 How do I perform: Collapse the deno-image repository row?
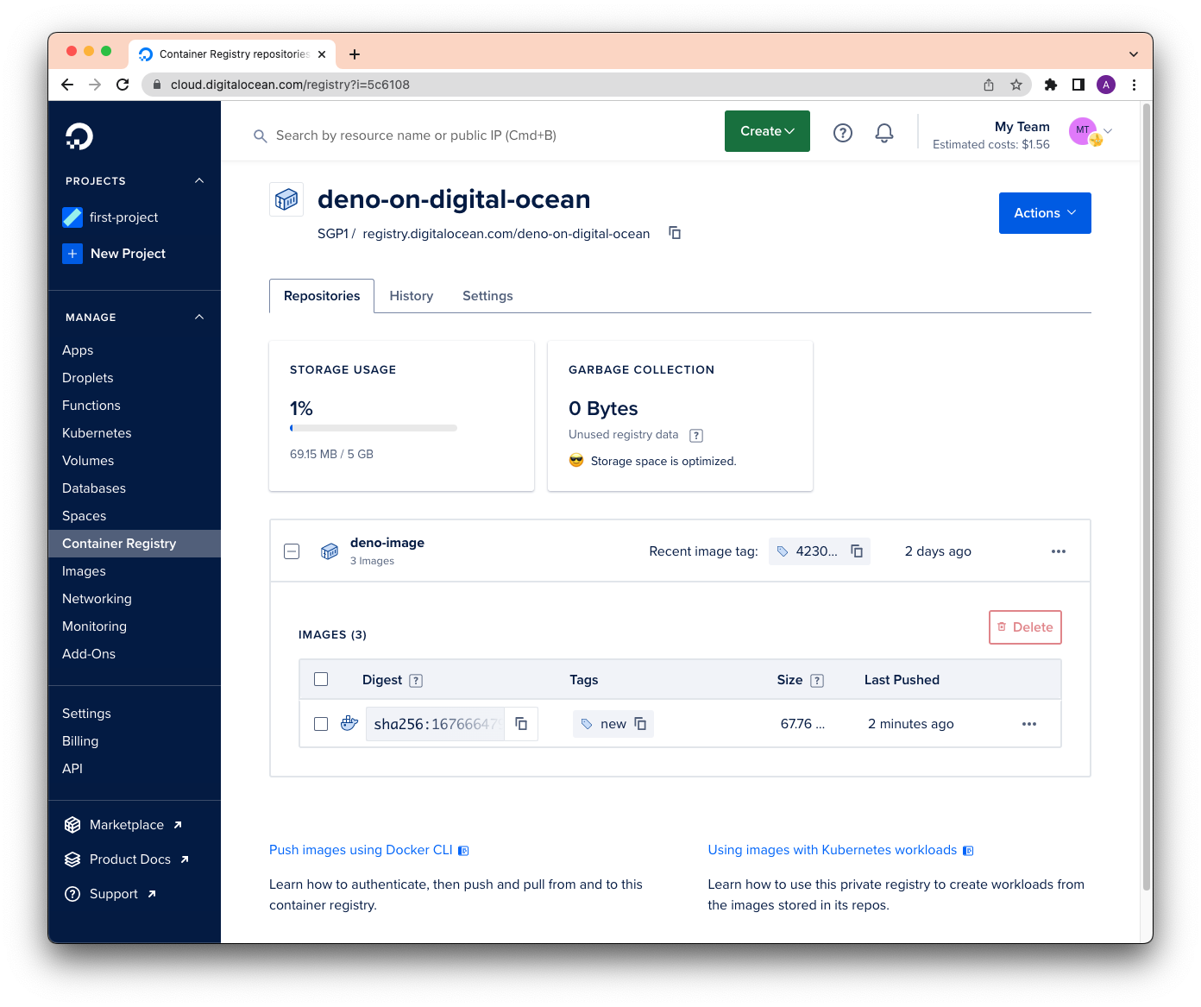[x=292, y=551]
